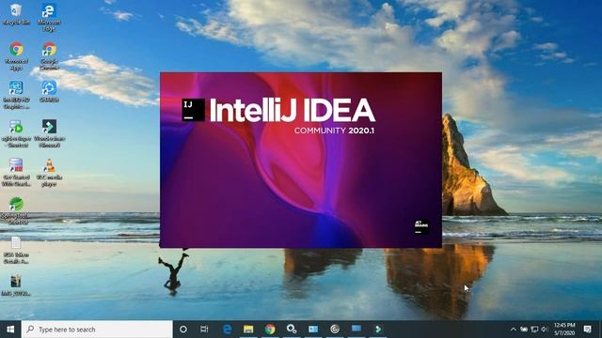Switch to Filmora on the taskbar
The image size is (602, 338).
(378, 330)
